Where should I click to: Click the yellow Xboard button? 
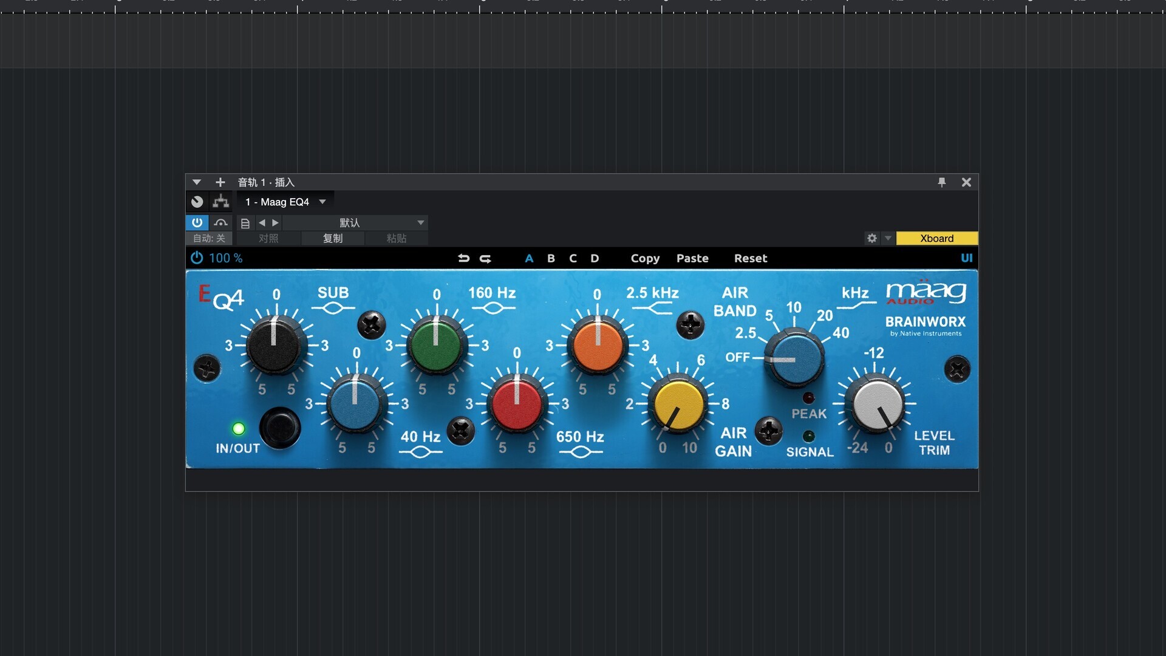pyautogui.click(x=936, y=238)
